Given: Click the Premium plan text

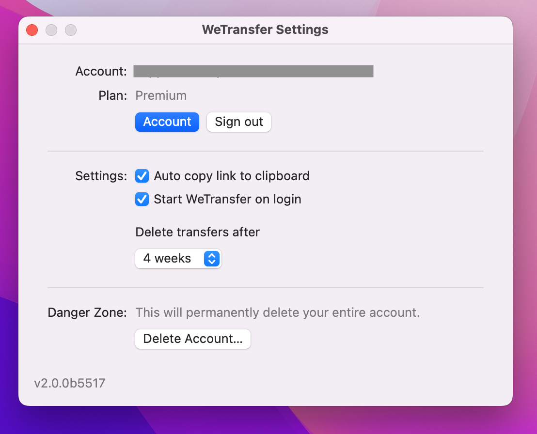Looking at the screenshot, I should (161, 95).
